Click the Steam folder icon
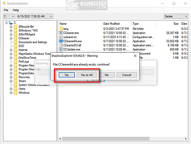 coord(16,81)
